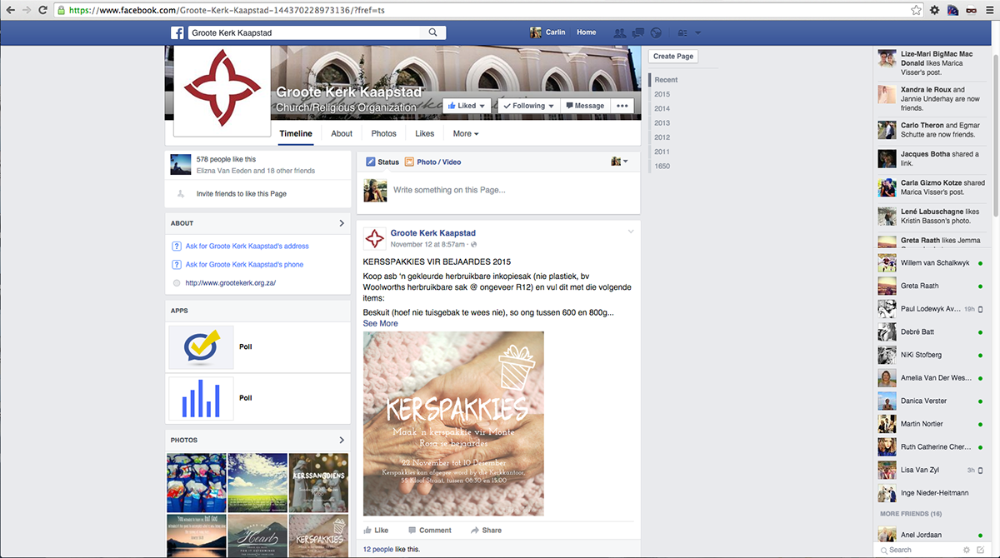Image resolution: width=1000 pixels, height=558 pixels.
Task: Expand See More on the post
Action: [x=380, y=323]
